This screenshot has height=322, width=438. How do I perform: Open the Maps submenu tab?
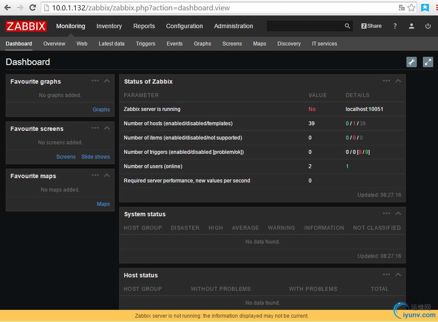tap(260, 44)
